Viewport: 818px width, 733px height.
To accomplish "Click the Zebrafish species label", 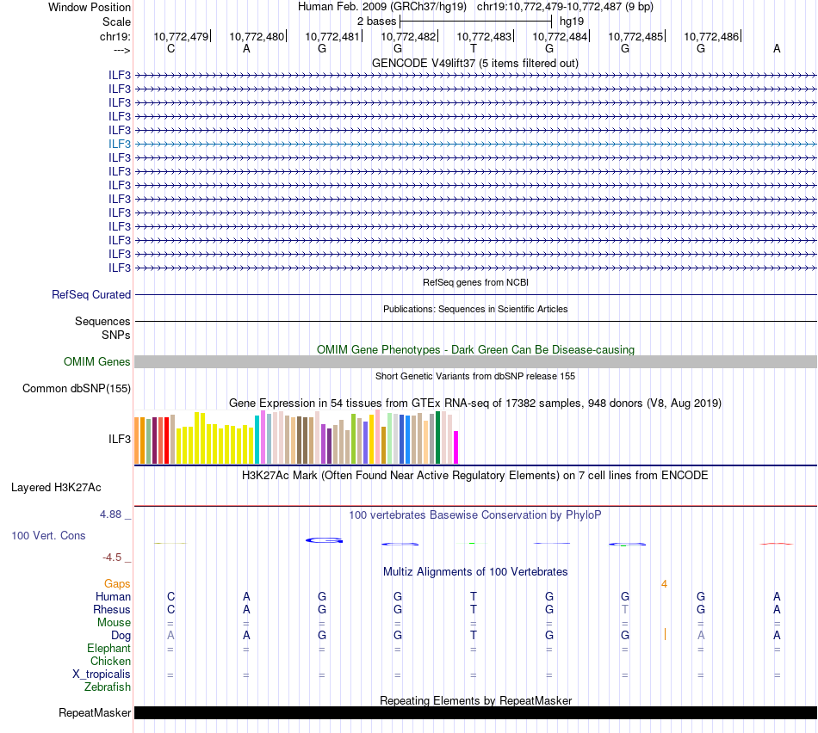I will [x=108, y=687].
